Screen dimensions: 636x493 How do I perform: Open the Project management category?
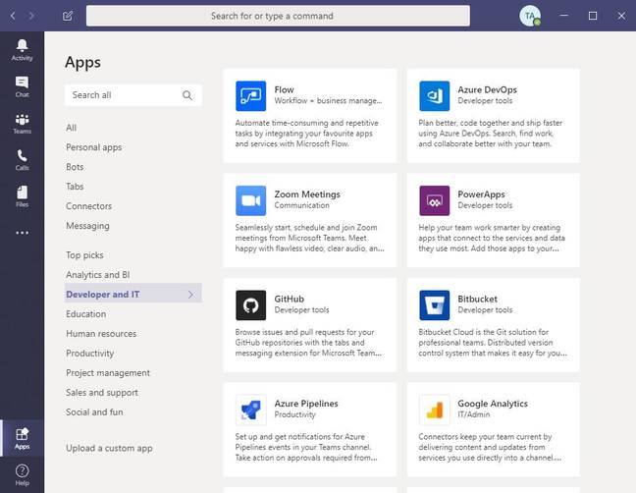[108, 373]
